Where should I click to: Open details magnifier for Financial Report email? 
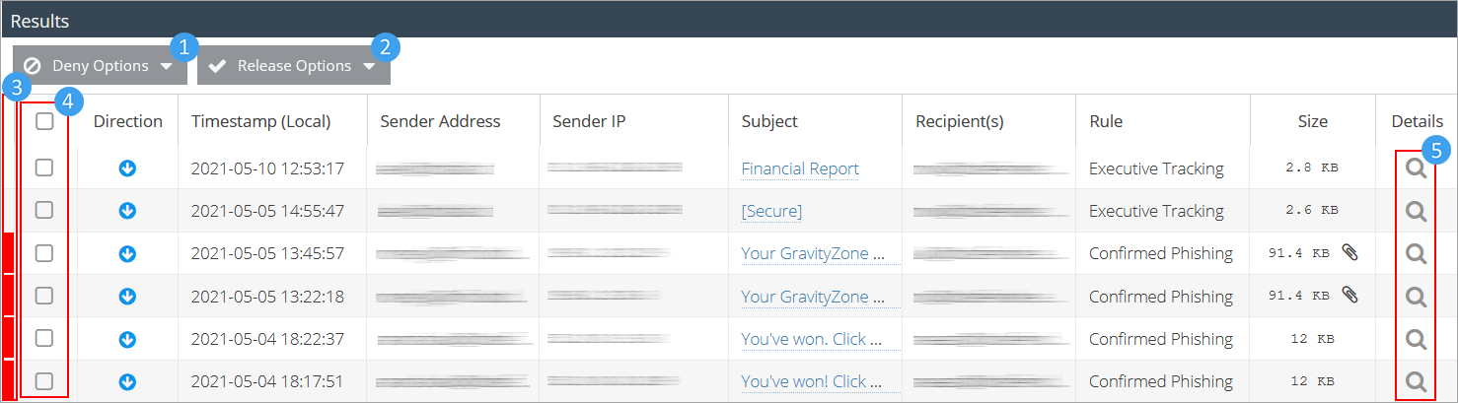1416,168
